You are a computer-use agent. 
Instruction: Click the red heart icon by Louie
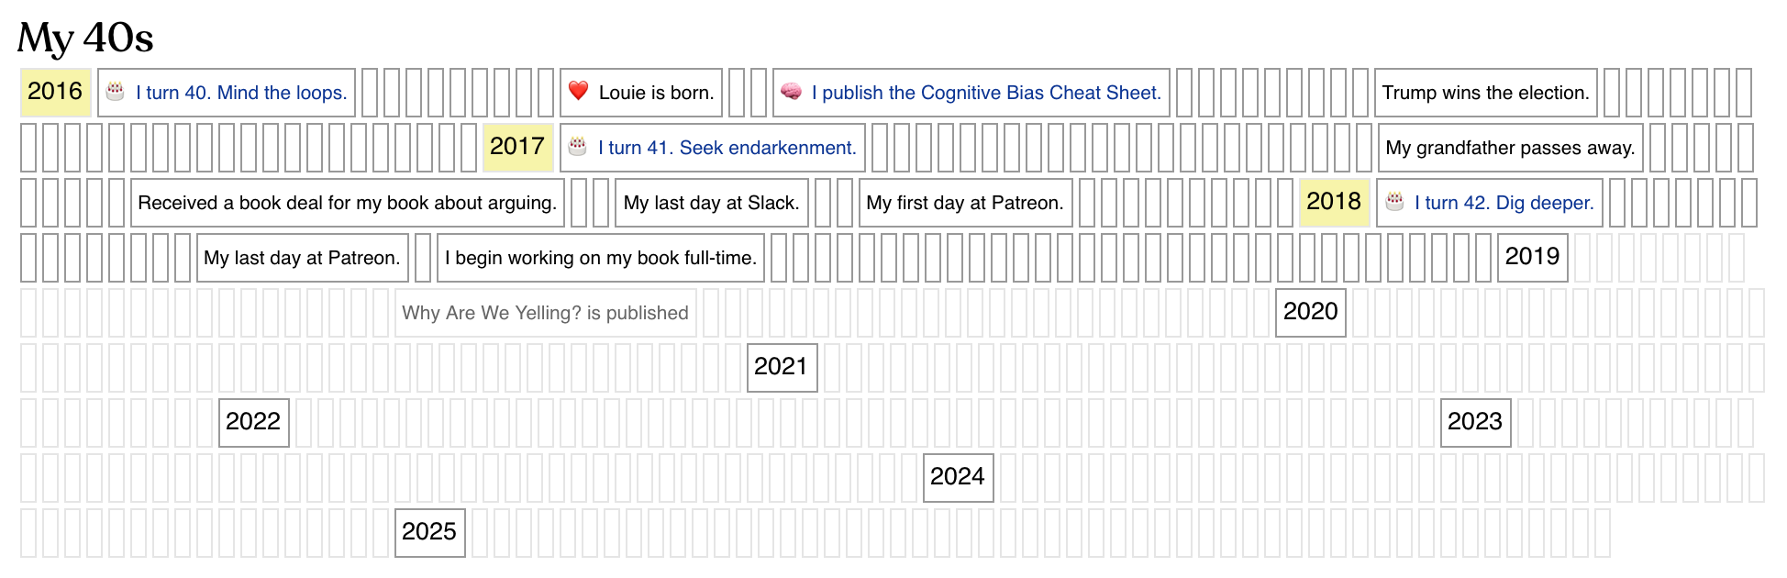point(578,91)
